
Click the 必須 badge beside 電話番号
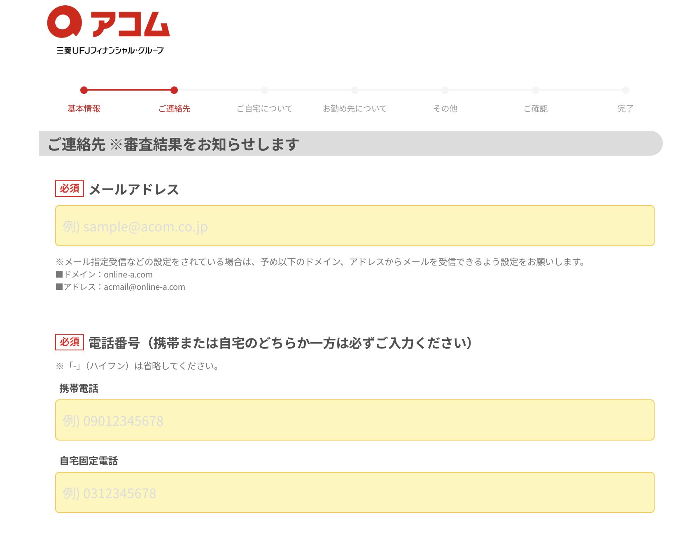tap(70, 342)
